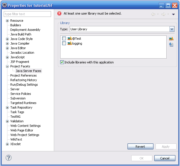Click the Eclipse icon in title bar

pos(5,5)
